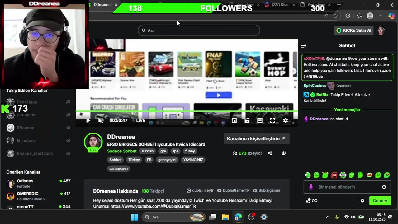Show hidden system tray icons
398x224 pixels.
(328, 217)
